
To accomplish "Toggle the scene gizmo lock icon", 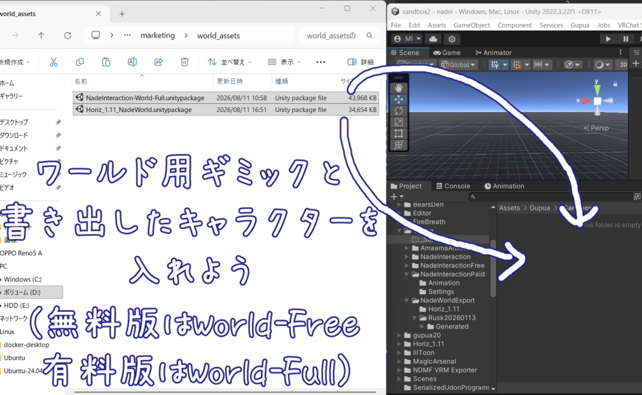I will 615,84.
